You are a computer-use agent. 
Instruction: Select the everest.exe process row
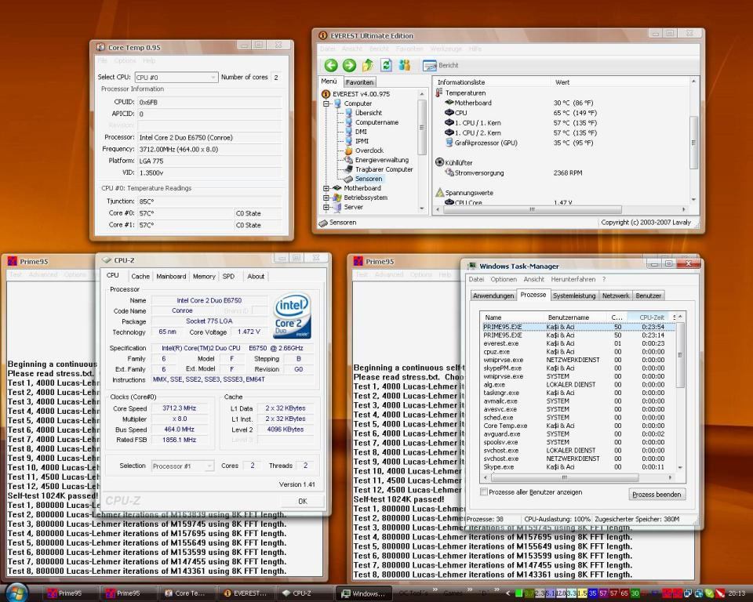(x=578, y=343)
